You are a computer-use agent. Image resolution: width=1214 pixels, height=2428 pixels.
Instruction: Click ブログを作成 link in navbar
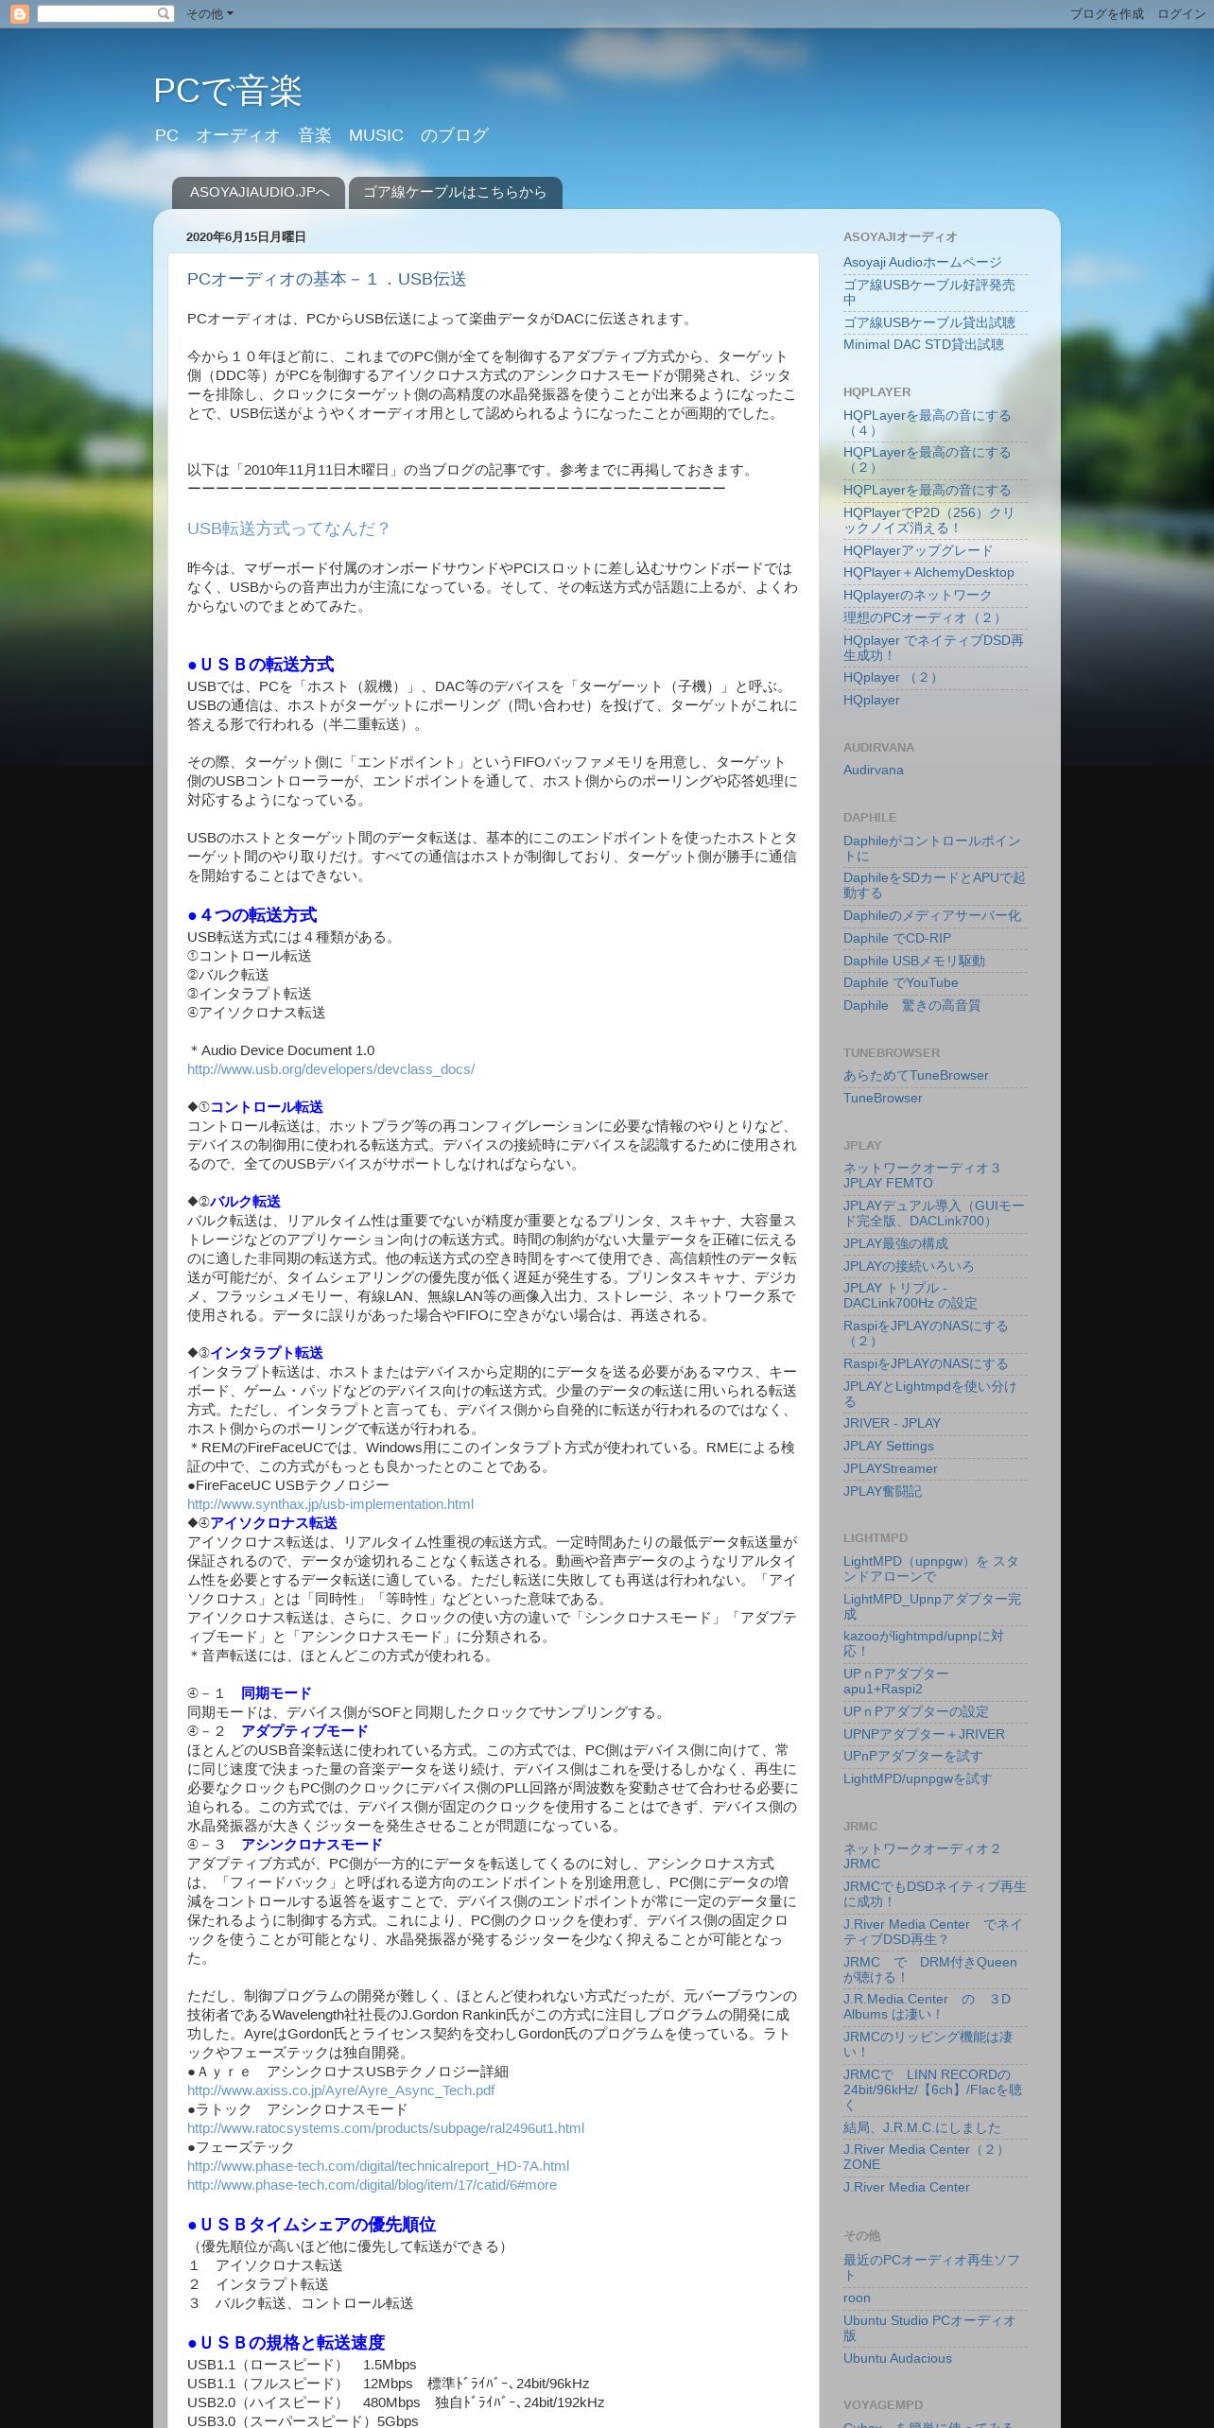(1106, 13)
